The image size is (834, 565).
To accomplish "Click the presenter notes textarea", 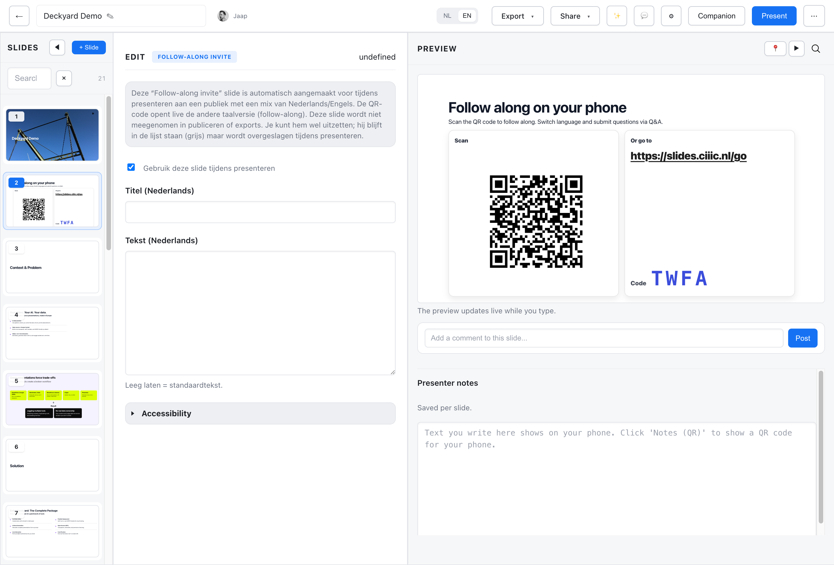I will (617, 478).
